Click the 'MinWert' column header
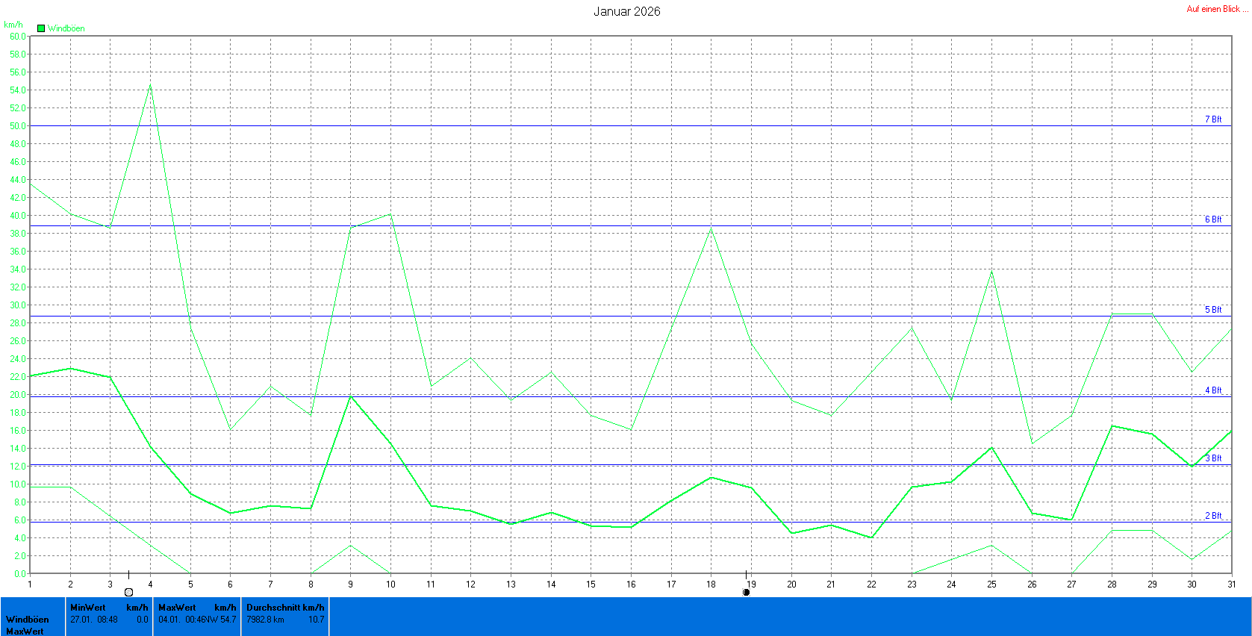The image size is (1252, 636). pos(88,608)
